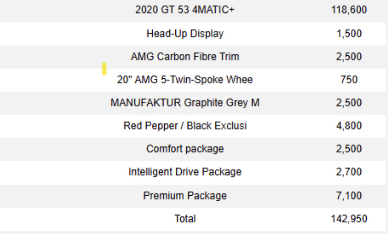Click the Head-Up Display option name
The image size is (388, 234).
(x=185, y=33)
